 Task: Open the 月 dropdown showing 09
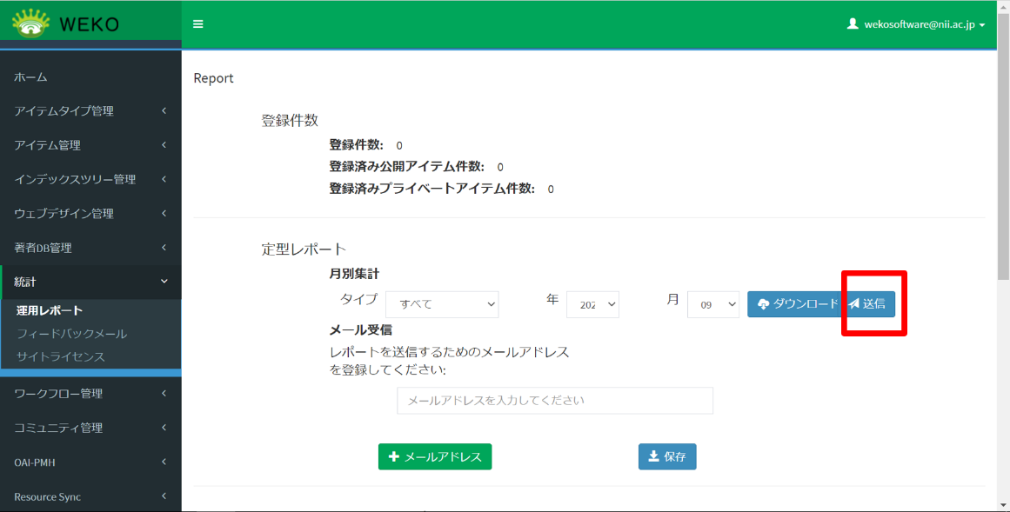713,304
